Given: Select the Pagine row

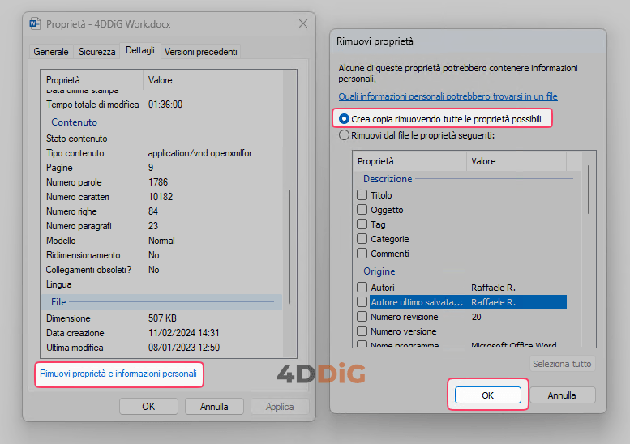Looking at the screenshot, I should [162, 168].
